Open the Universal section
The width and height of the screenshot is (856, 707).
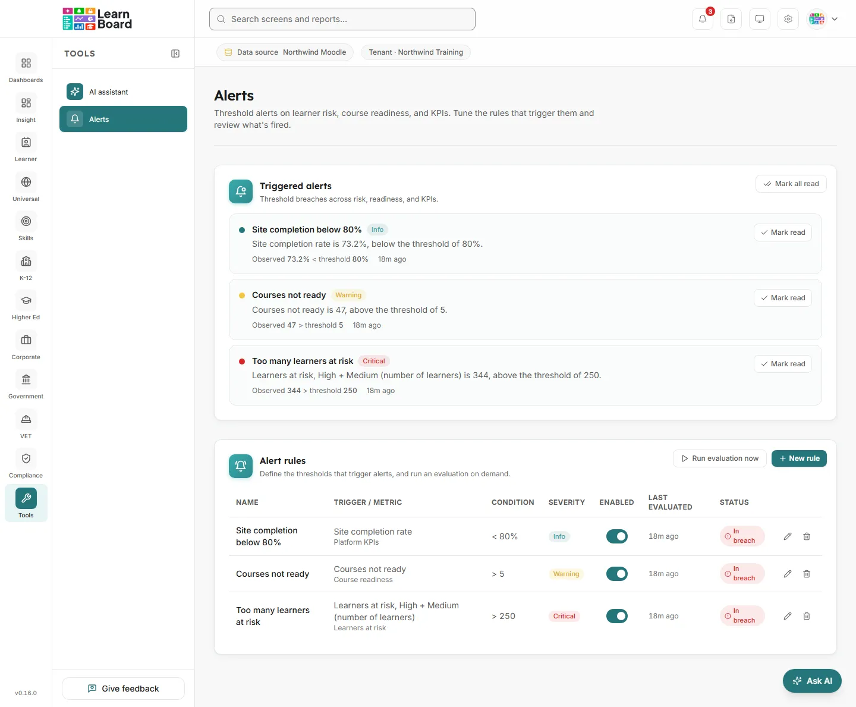(26, 187)
